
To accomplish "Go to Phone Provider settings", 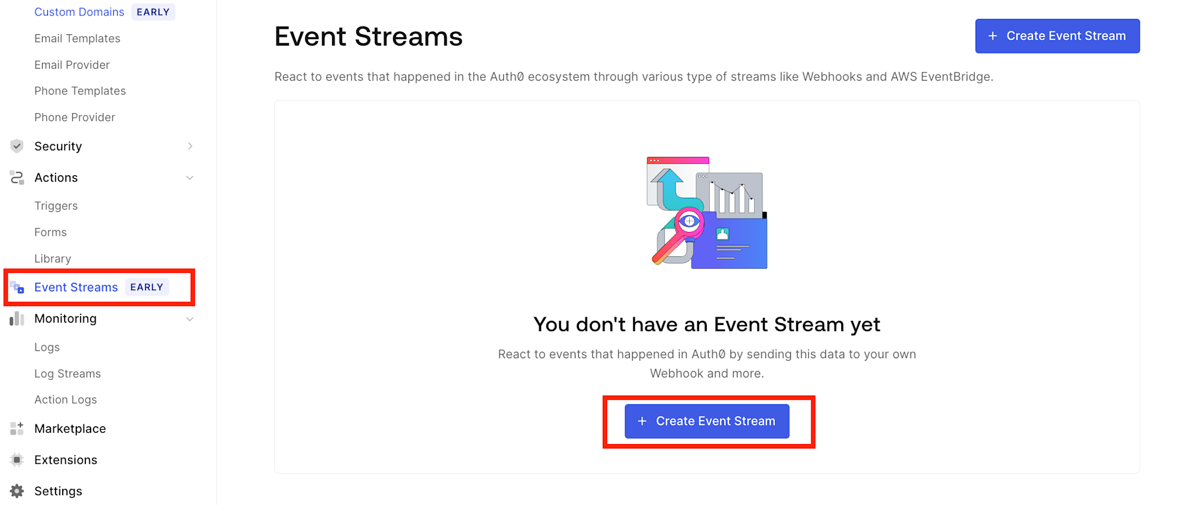I will coord(75,117).
